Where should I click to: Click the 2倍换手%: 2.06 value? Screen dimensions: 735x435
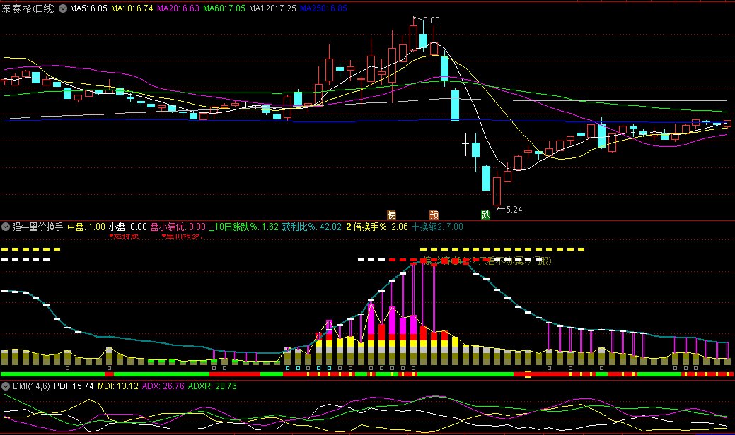click(377, 227)
